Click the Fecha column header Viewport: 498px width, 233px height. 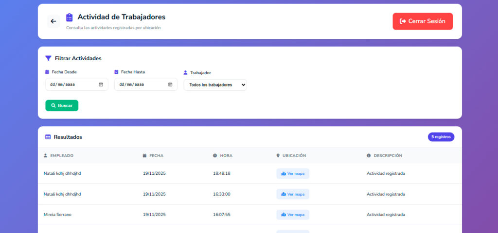point(156,156)
